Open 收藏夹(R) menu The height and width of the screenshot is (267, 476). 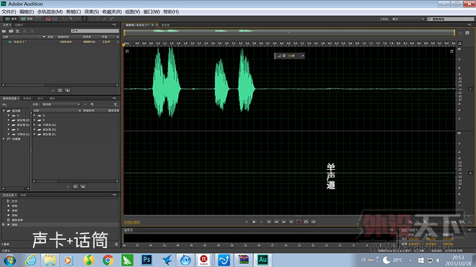112,12
